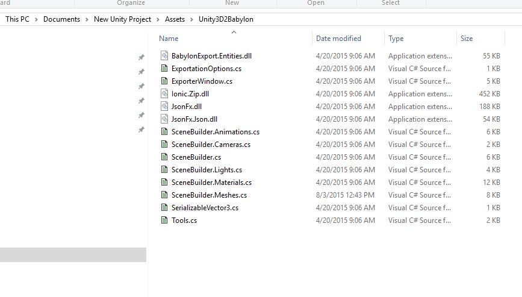Open the Assets breadcrumb folder
The height and width of the screenshot is (297, 522).
[x=175, y=19]
